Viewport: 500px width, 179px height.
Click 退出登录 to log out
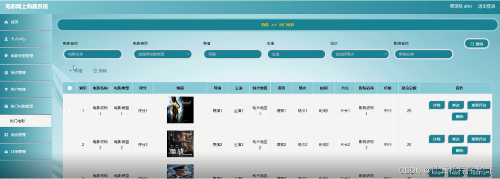(x=486, y=6)
